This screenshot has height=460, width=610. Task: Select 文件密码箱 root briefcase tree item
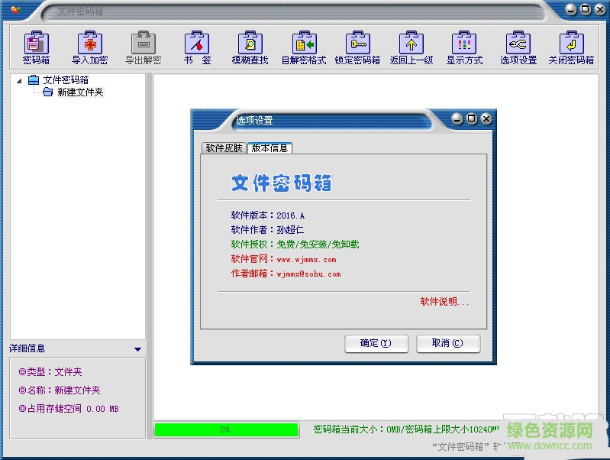(x=59, y=79)
